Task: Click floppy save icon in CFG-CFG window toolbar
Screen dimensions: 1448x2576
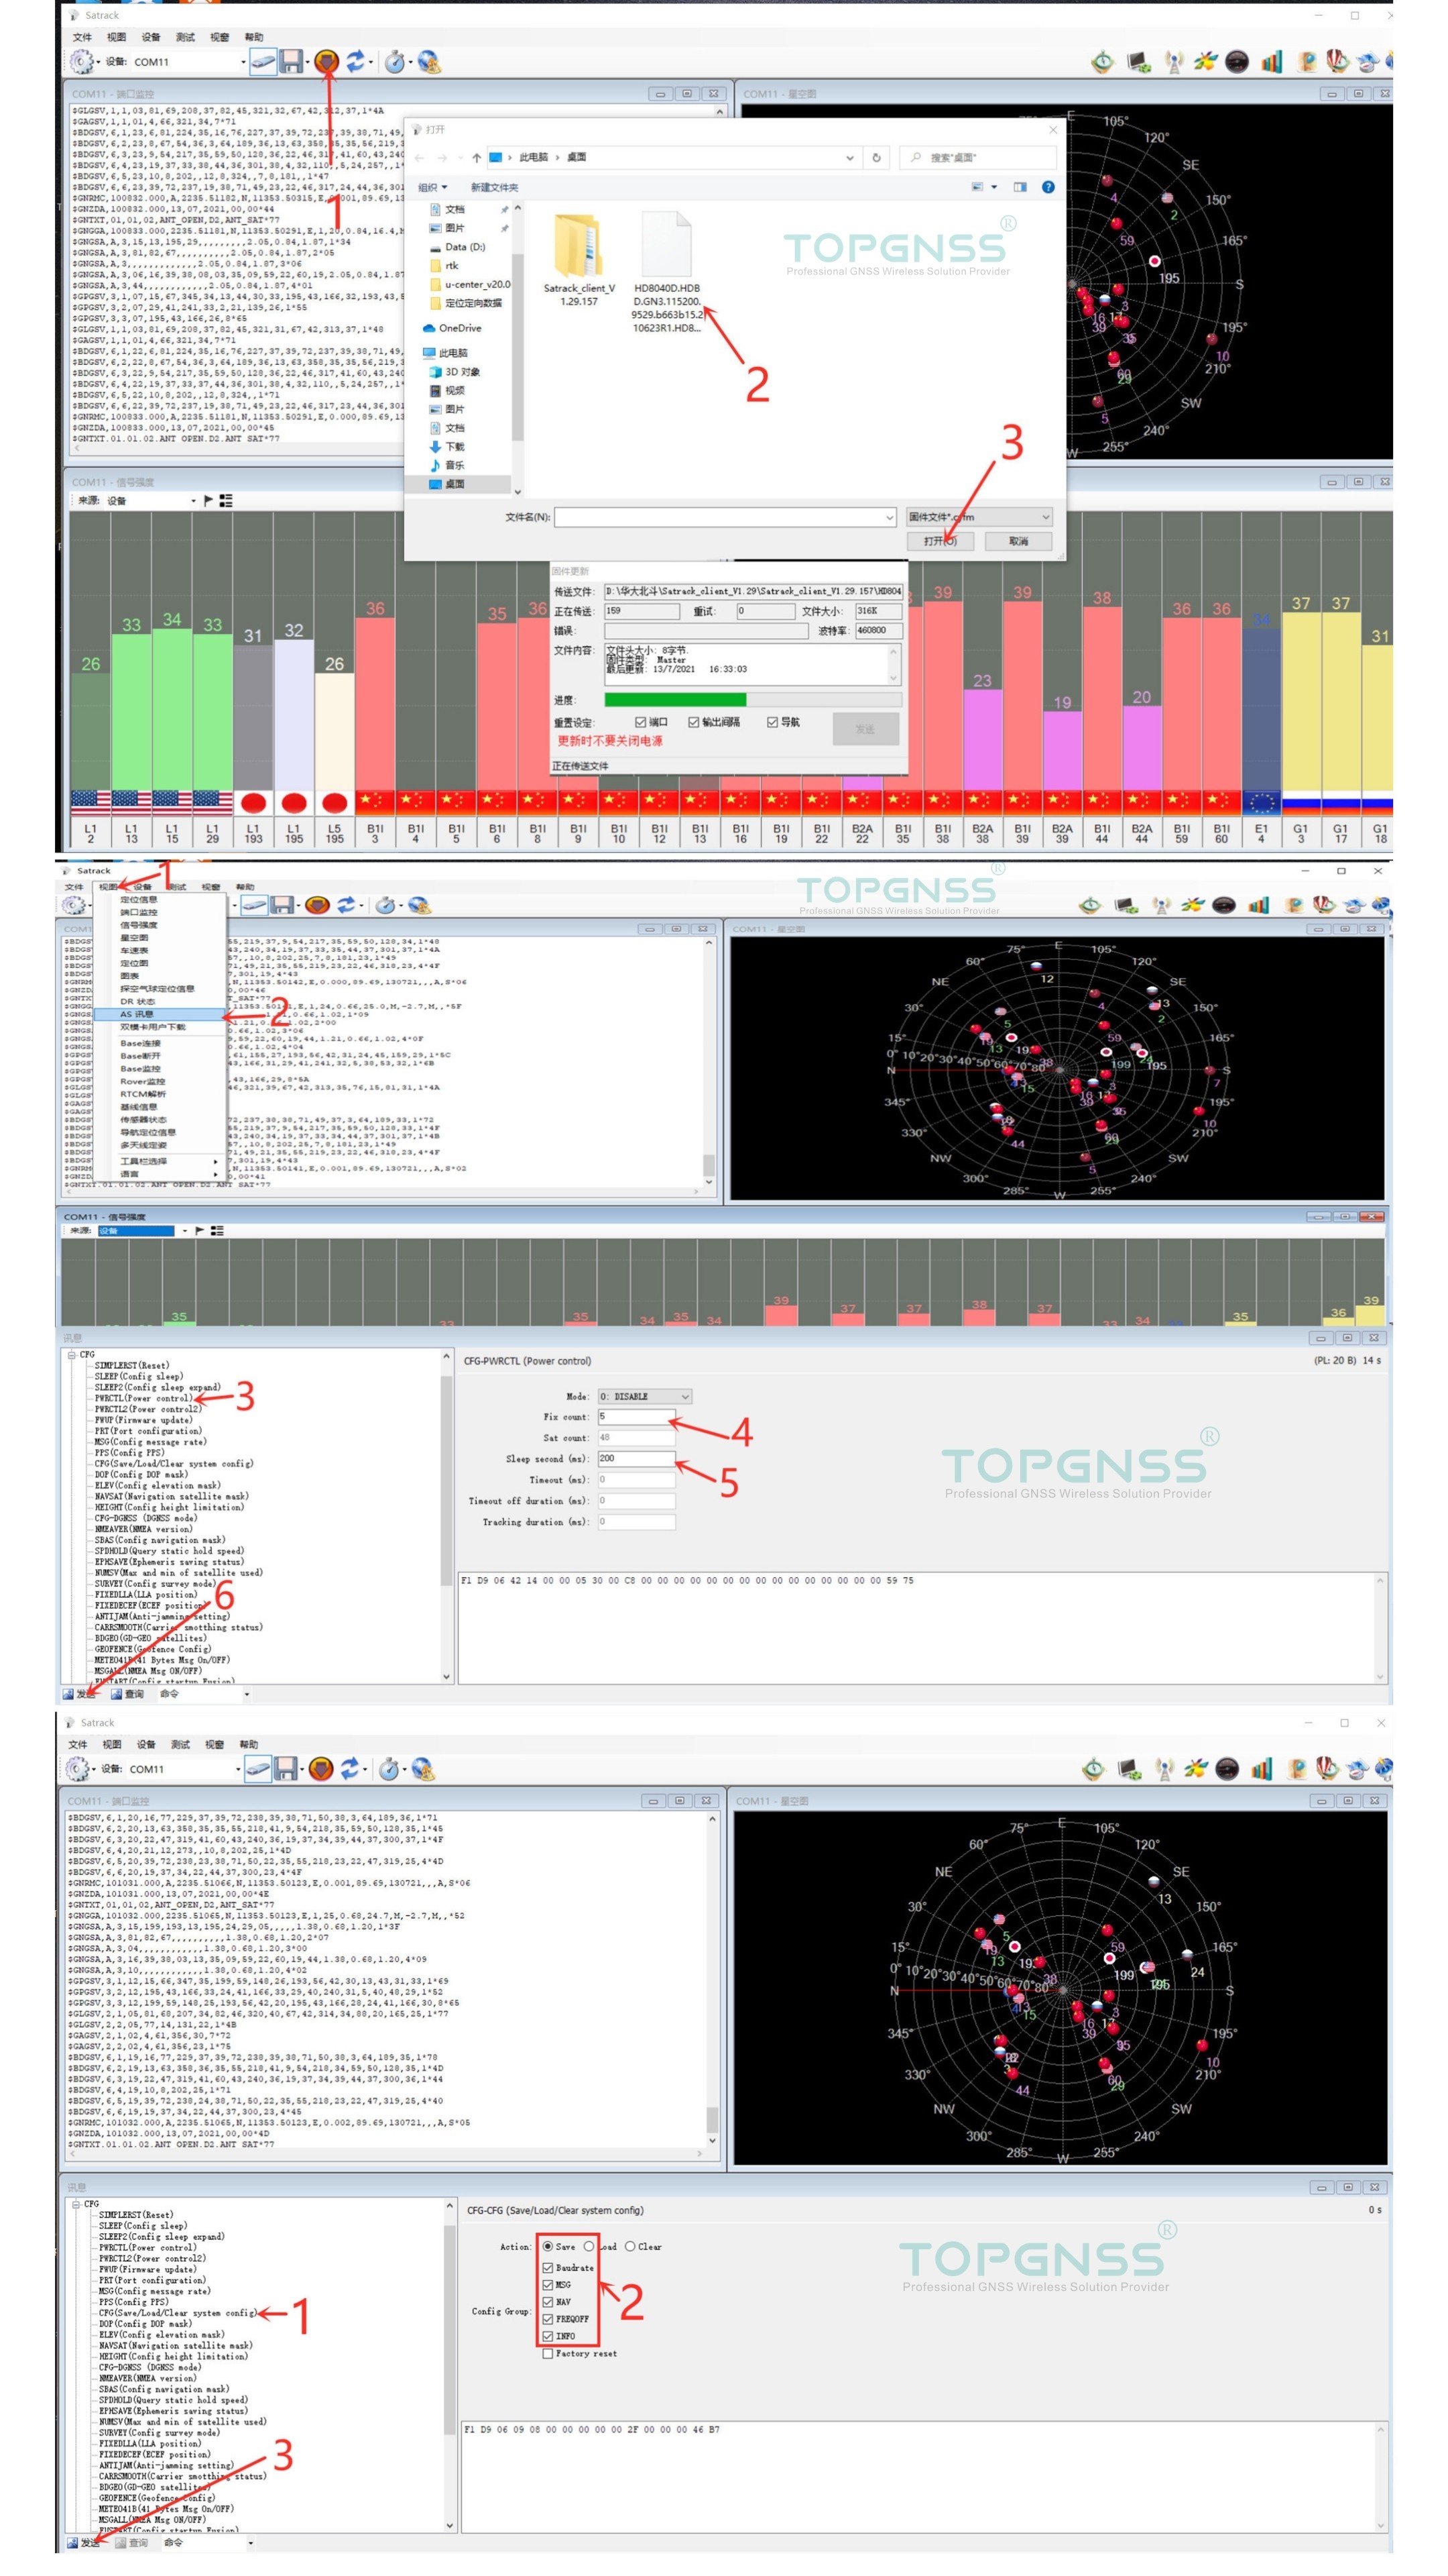Action: tap(286, 1768)
